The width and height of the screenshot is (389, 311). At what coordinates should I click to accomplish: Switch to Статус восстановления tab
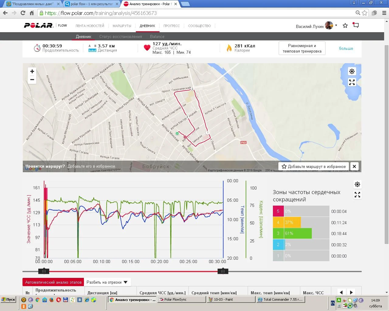[121, 36]
